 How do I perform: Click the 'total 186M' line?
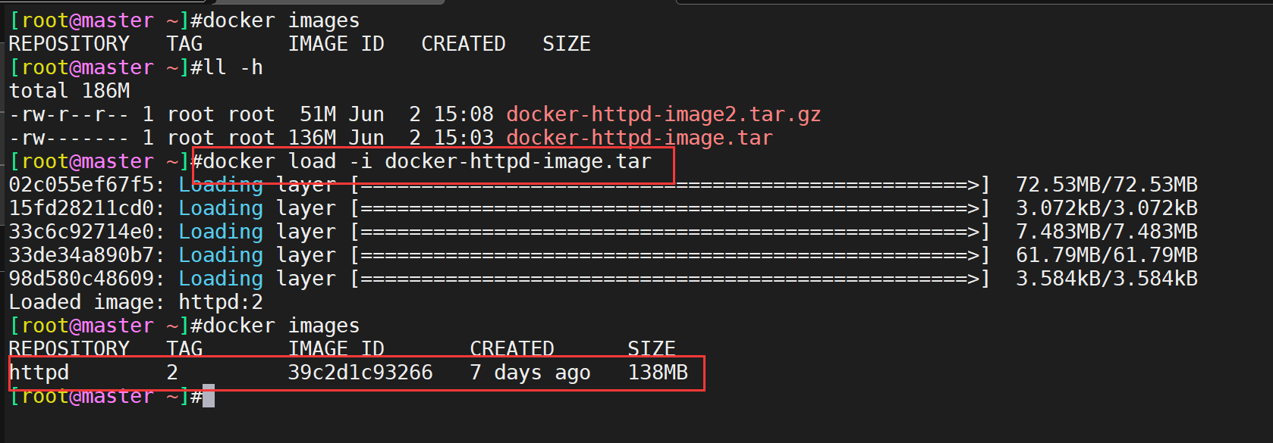click(70, 91)
